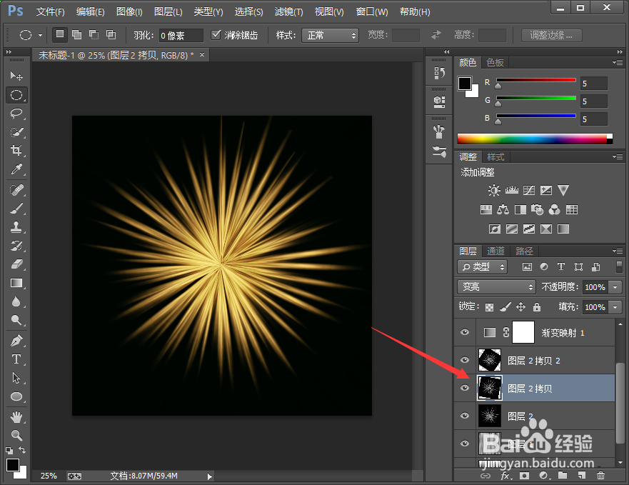The image size is (629, 485).
Task: Select the Ellipse shape tool
Action: [x=16, y=396]
